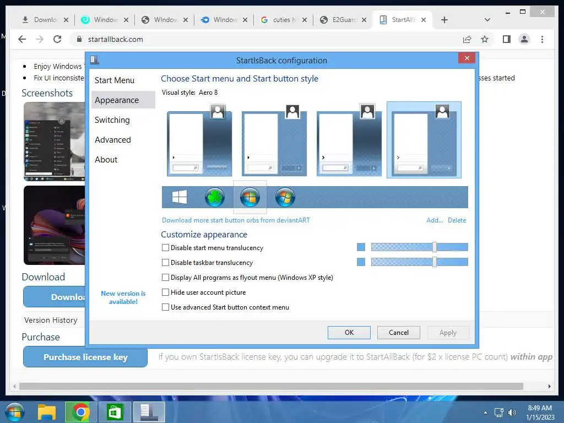
Task: Open first screenshot thumbnail on webpage
Action: pos(55,142)
